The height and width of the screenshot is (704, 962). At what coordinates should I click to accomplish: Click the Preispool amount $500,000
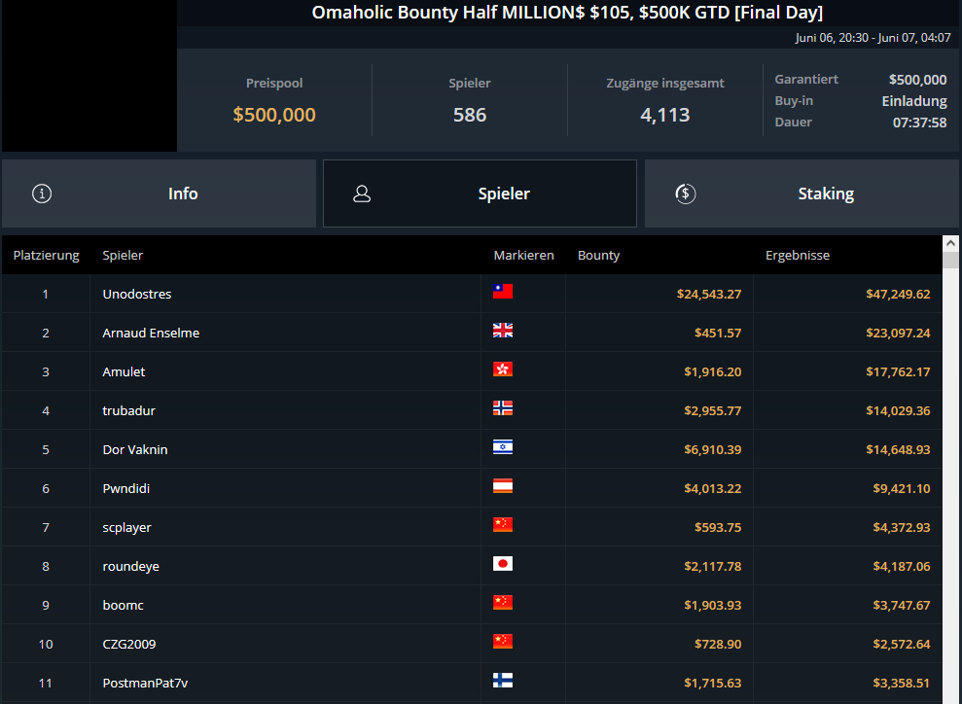point(274,115)
